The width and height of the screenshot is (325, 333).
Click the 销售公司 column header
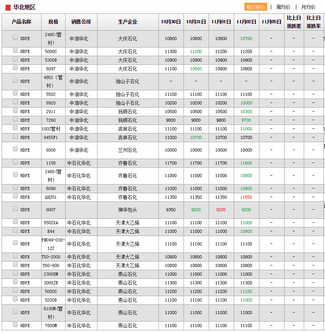(81, 22)
